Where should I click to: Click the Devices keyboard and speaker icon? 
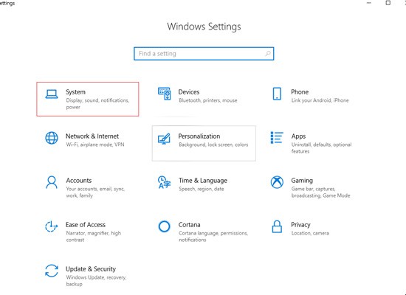point(164,94)
